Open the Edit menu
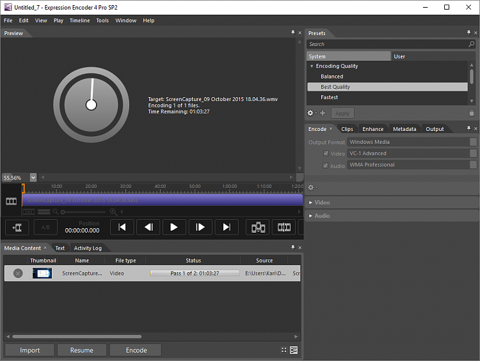Screen dimensions: 480x361 24,20
